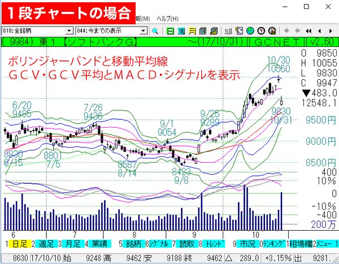Click the 8500円 price axis label
Viewport: 339px width, 264px height.
321,162
